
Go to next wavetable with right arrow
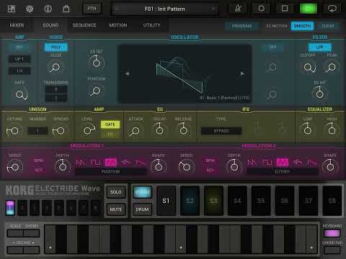(x=242, y=73)
